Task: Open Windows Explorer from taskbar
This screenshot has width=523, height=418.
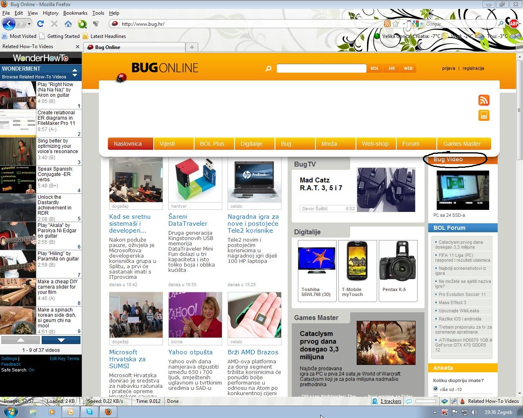Action: click(34, 411)
